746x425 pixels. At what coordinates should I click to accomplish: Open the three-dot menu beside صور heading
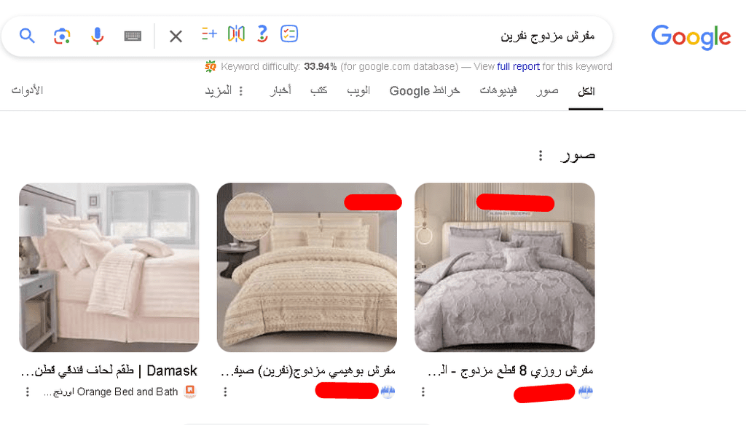point(541,156)
